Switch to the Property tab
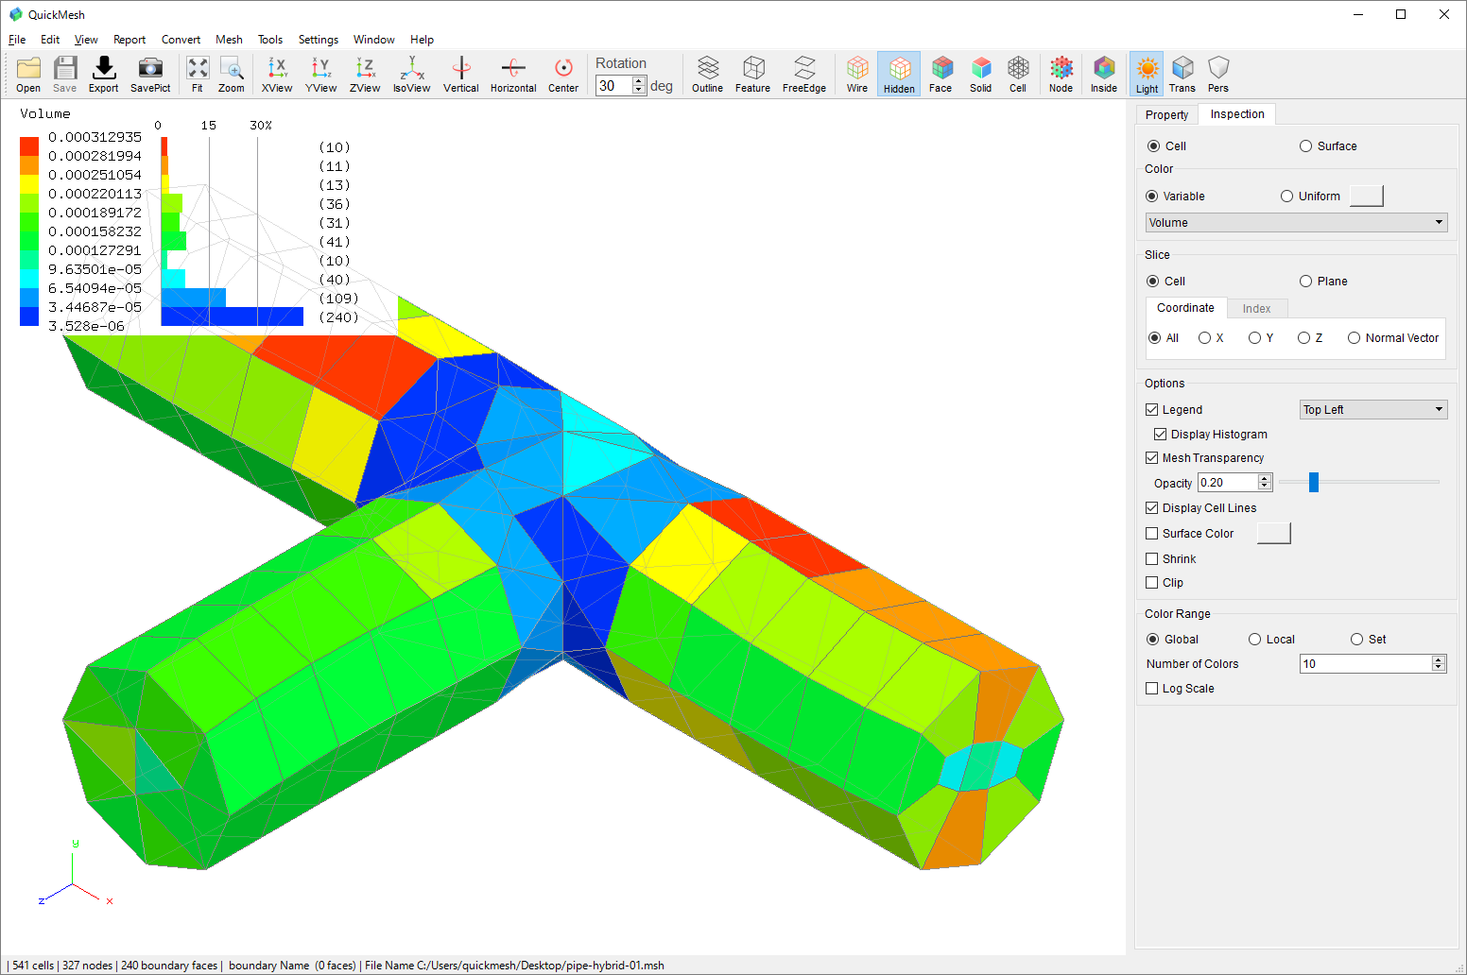The width and height of the screenshot is (1467, 975). coord(1166,115)
